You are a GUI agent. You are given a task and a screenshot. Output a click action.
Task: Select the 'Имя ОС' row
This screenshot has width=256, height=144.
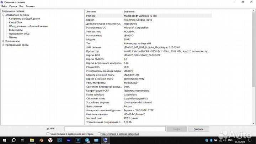pos(149,16)
